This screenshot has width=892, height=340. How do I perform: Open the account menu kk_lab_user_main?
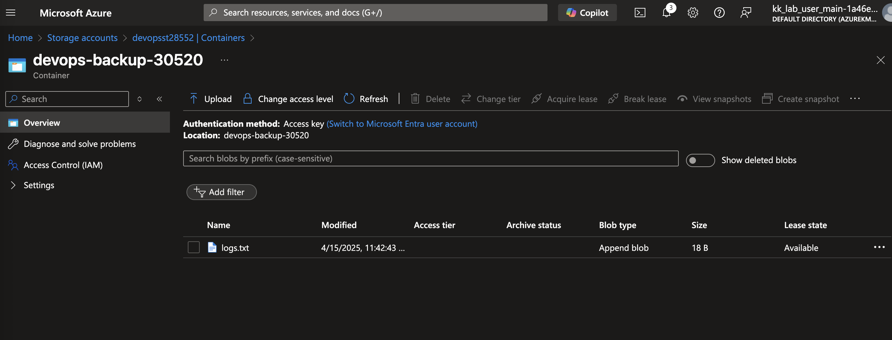pos(831,13)
